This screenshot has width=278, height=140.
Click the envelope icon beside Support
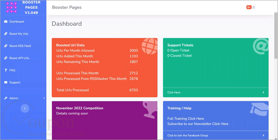(x=6, y=82)
